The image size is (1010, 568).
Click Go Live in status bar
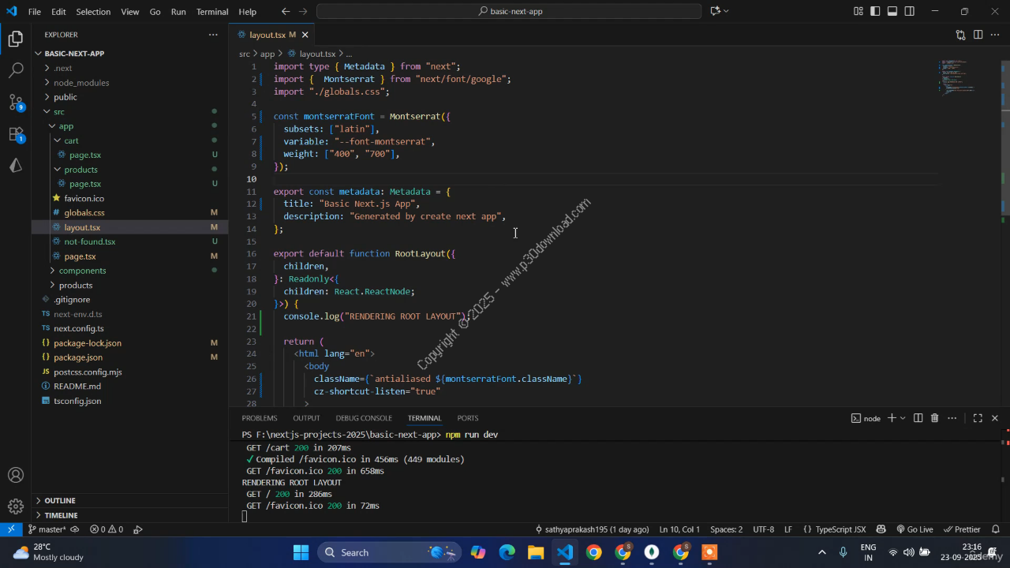(x=915, y=529)
